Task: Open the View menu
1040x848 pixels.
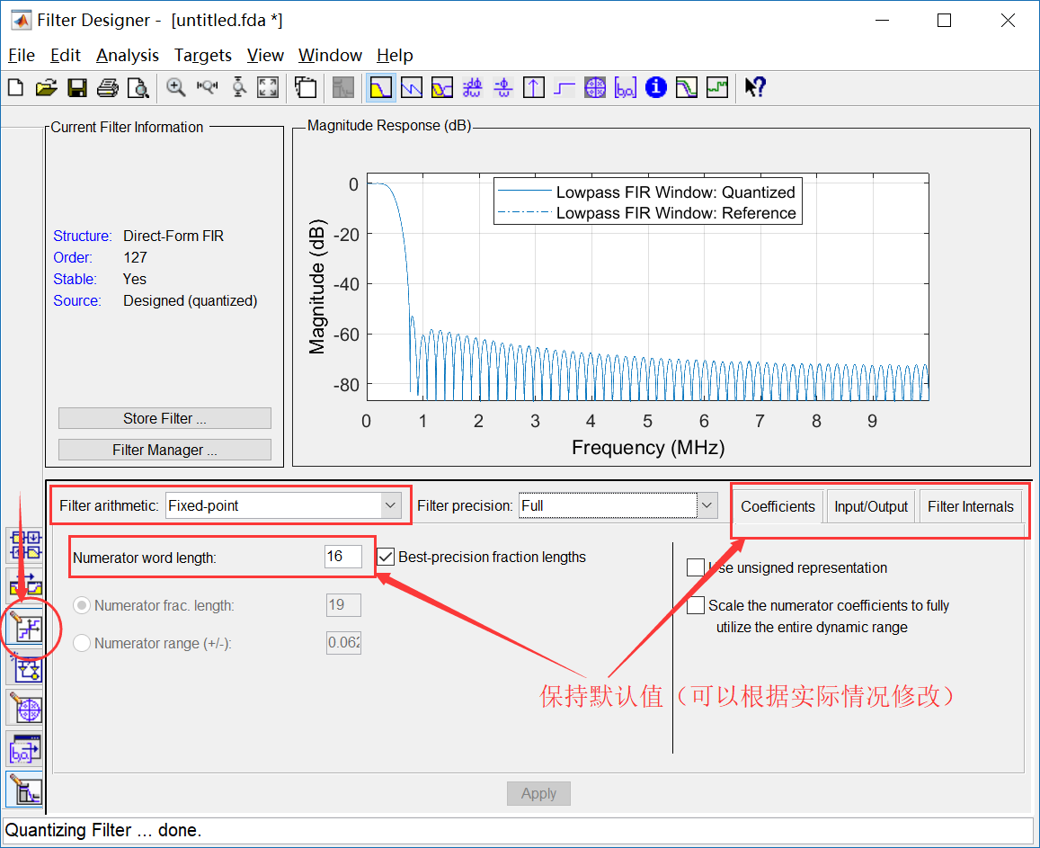Action: (x=265, y=55)
